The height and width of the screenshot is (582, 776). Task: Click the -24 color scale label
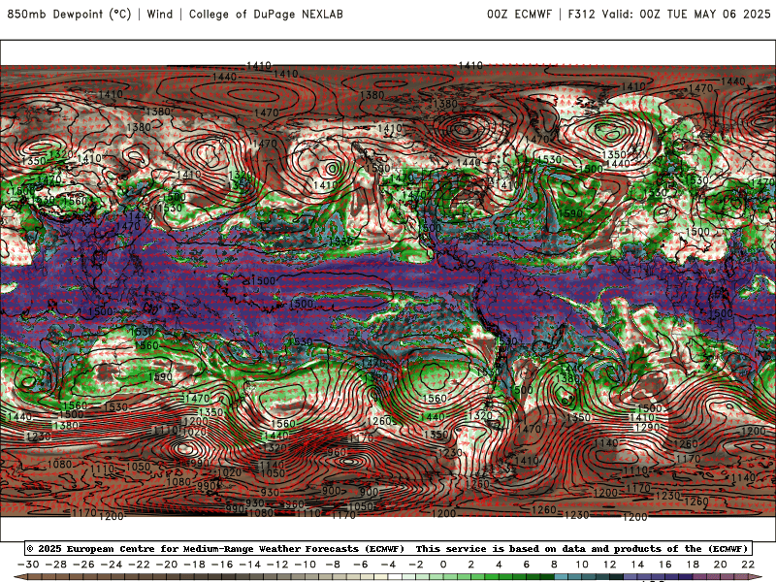tap(112, 565)
